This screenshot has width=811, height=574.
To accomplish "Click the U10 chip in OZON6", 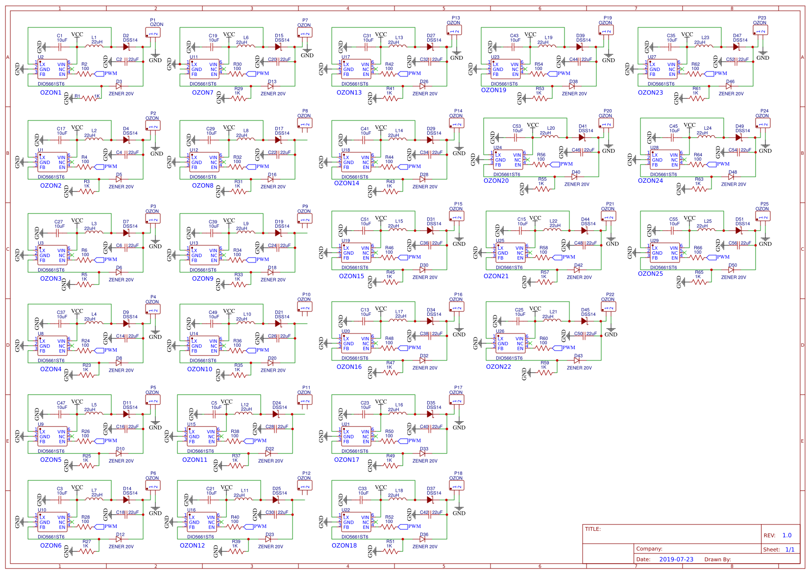I will (52, 522).
